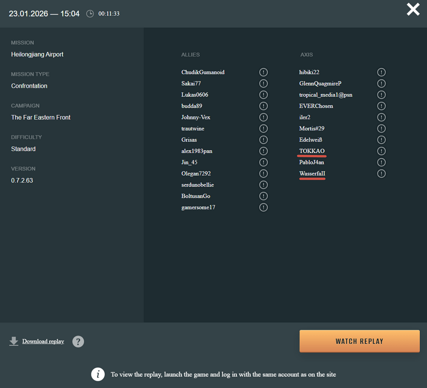The image size is (427, 388).
Task: Click exclamation icon beside Johnny-Vex
Action: pyautogui.click(x=263, y=117)
